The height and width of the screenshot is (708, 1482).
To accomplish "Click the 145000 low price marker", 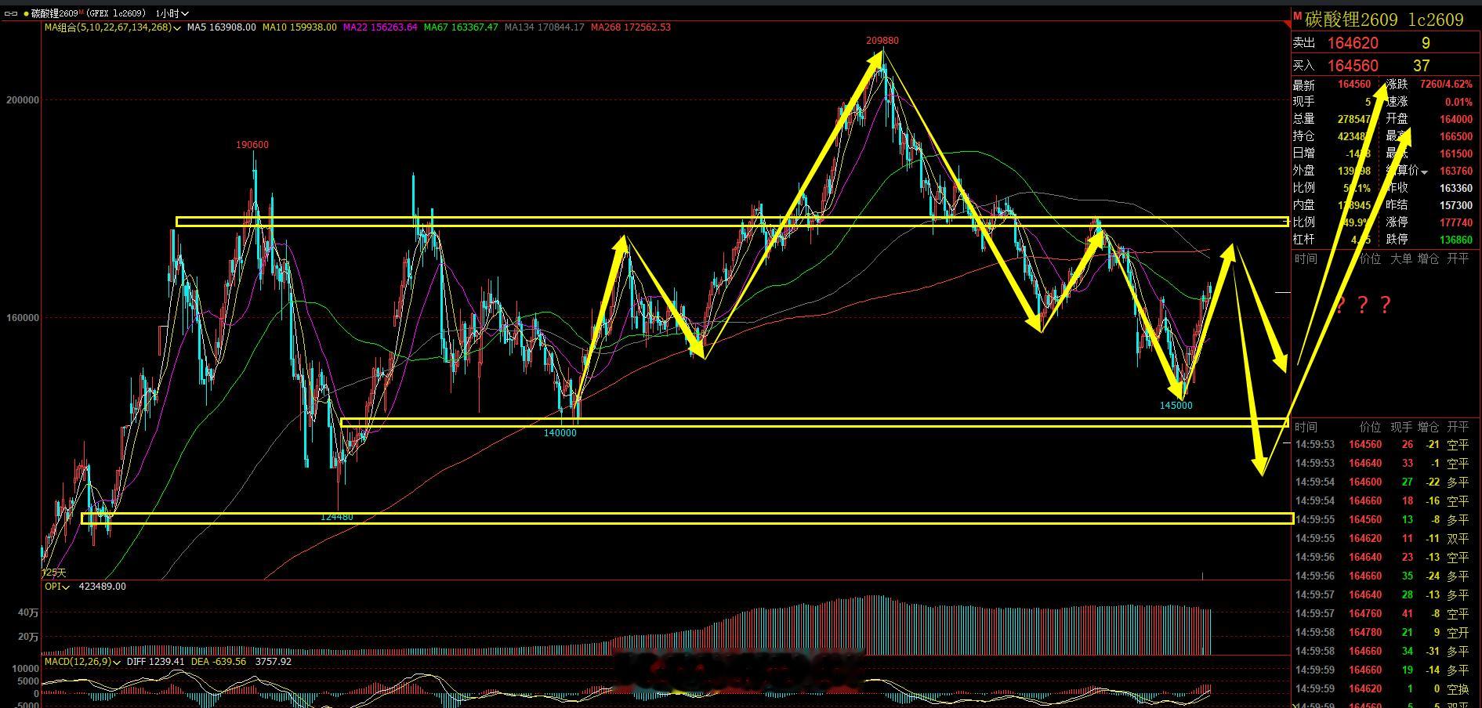I will [1176, 406].
